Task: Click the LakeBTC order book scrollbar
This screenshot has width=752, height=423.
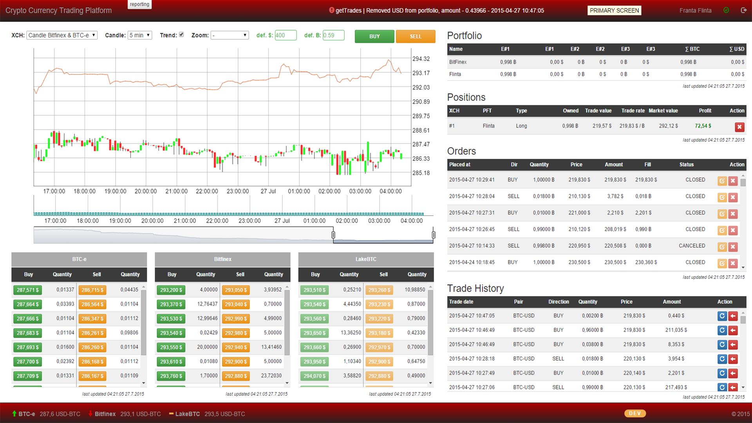Action: pos(430,322)
